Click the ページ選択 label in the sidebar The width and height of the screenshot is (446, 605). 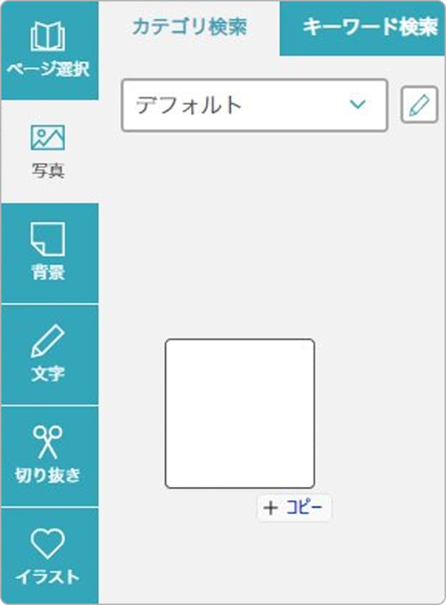pyautogui.click(x=49, y=70)
